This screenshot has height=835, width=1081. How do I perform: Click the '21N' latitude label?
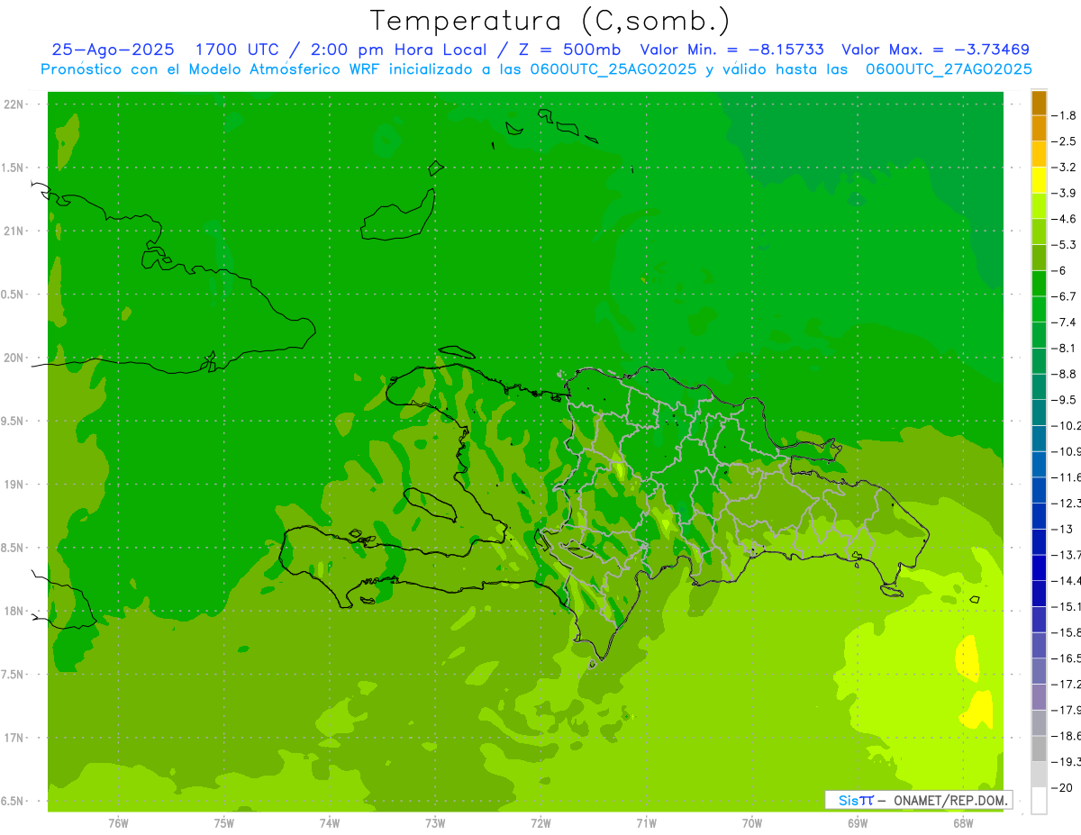pos(13,231)
